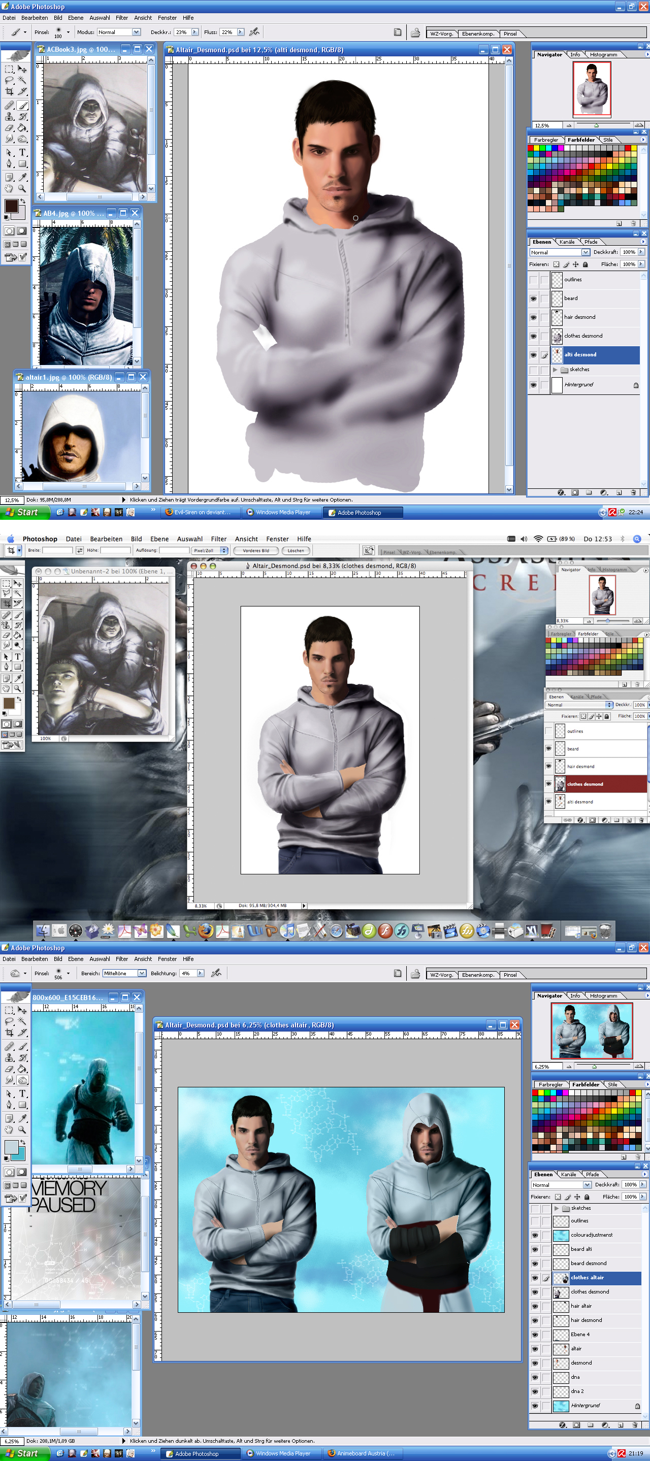This screenshot has height=1461, width=650.
Task: Open Spotlight search in the Mac menu bar
Action: [637, 539]
